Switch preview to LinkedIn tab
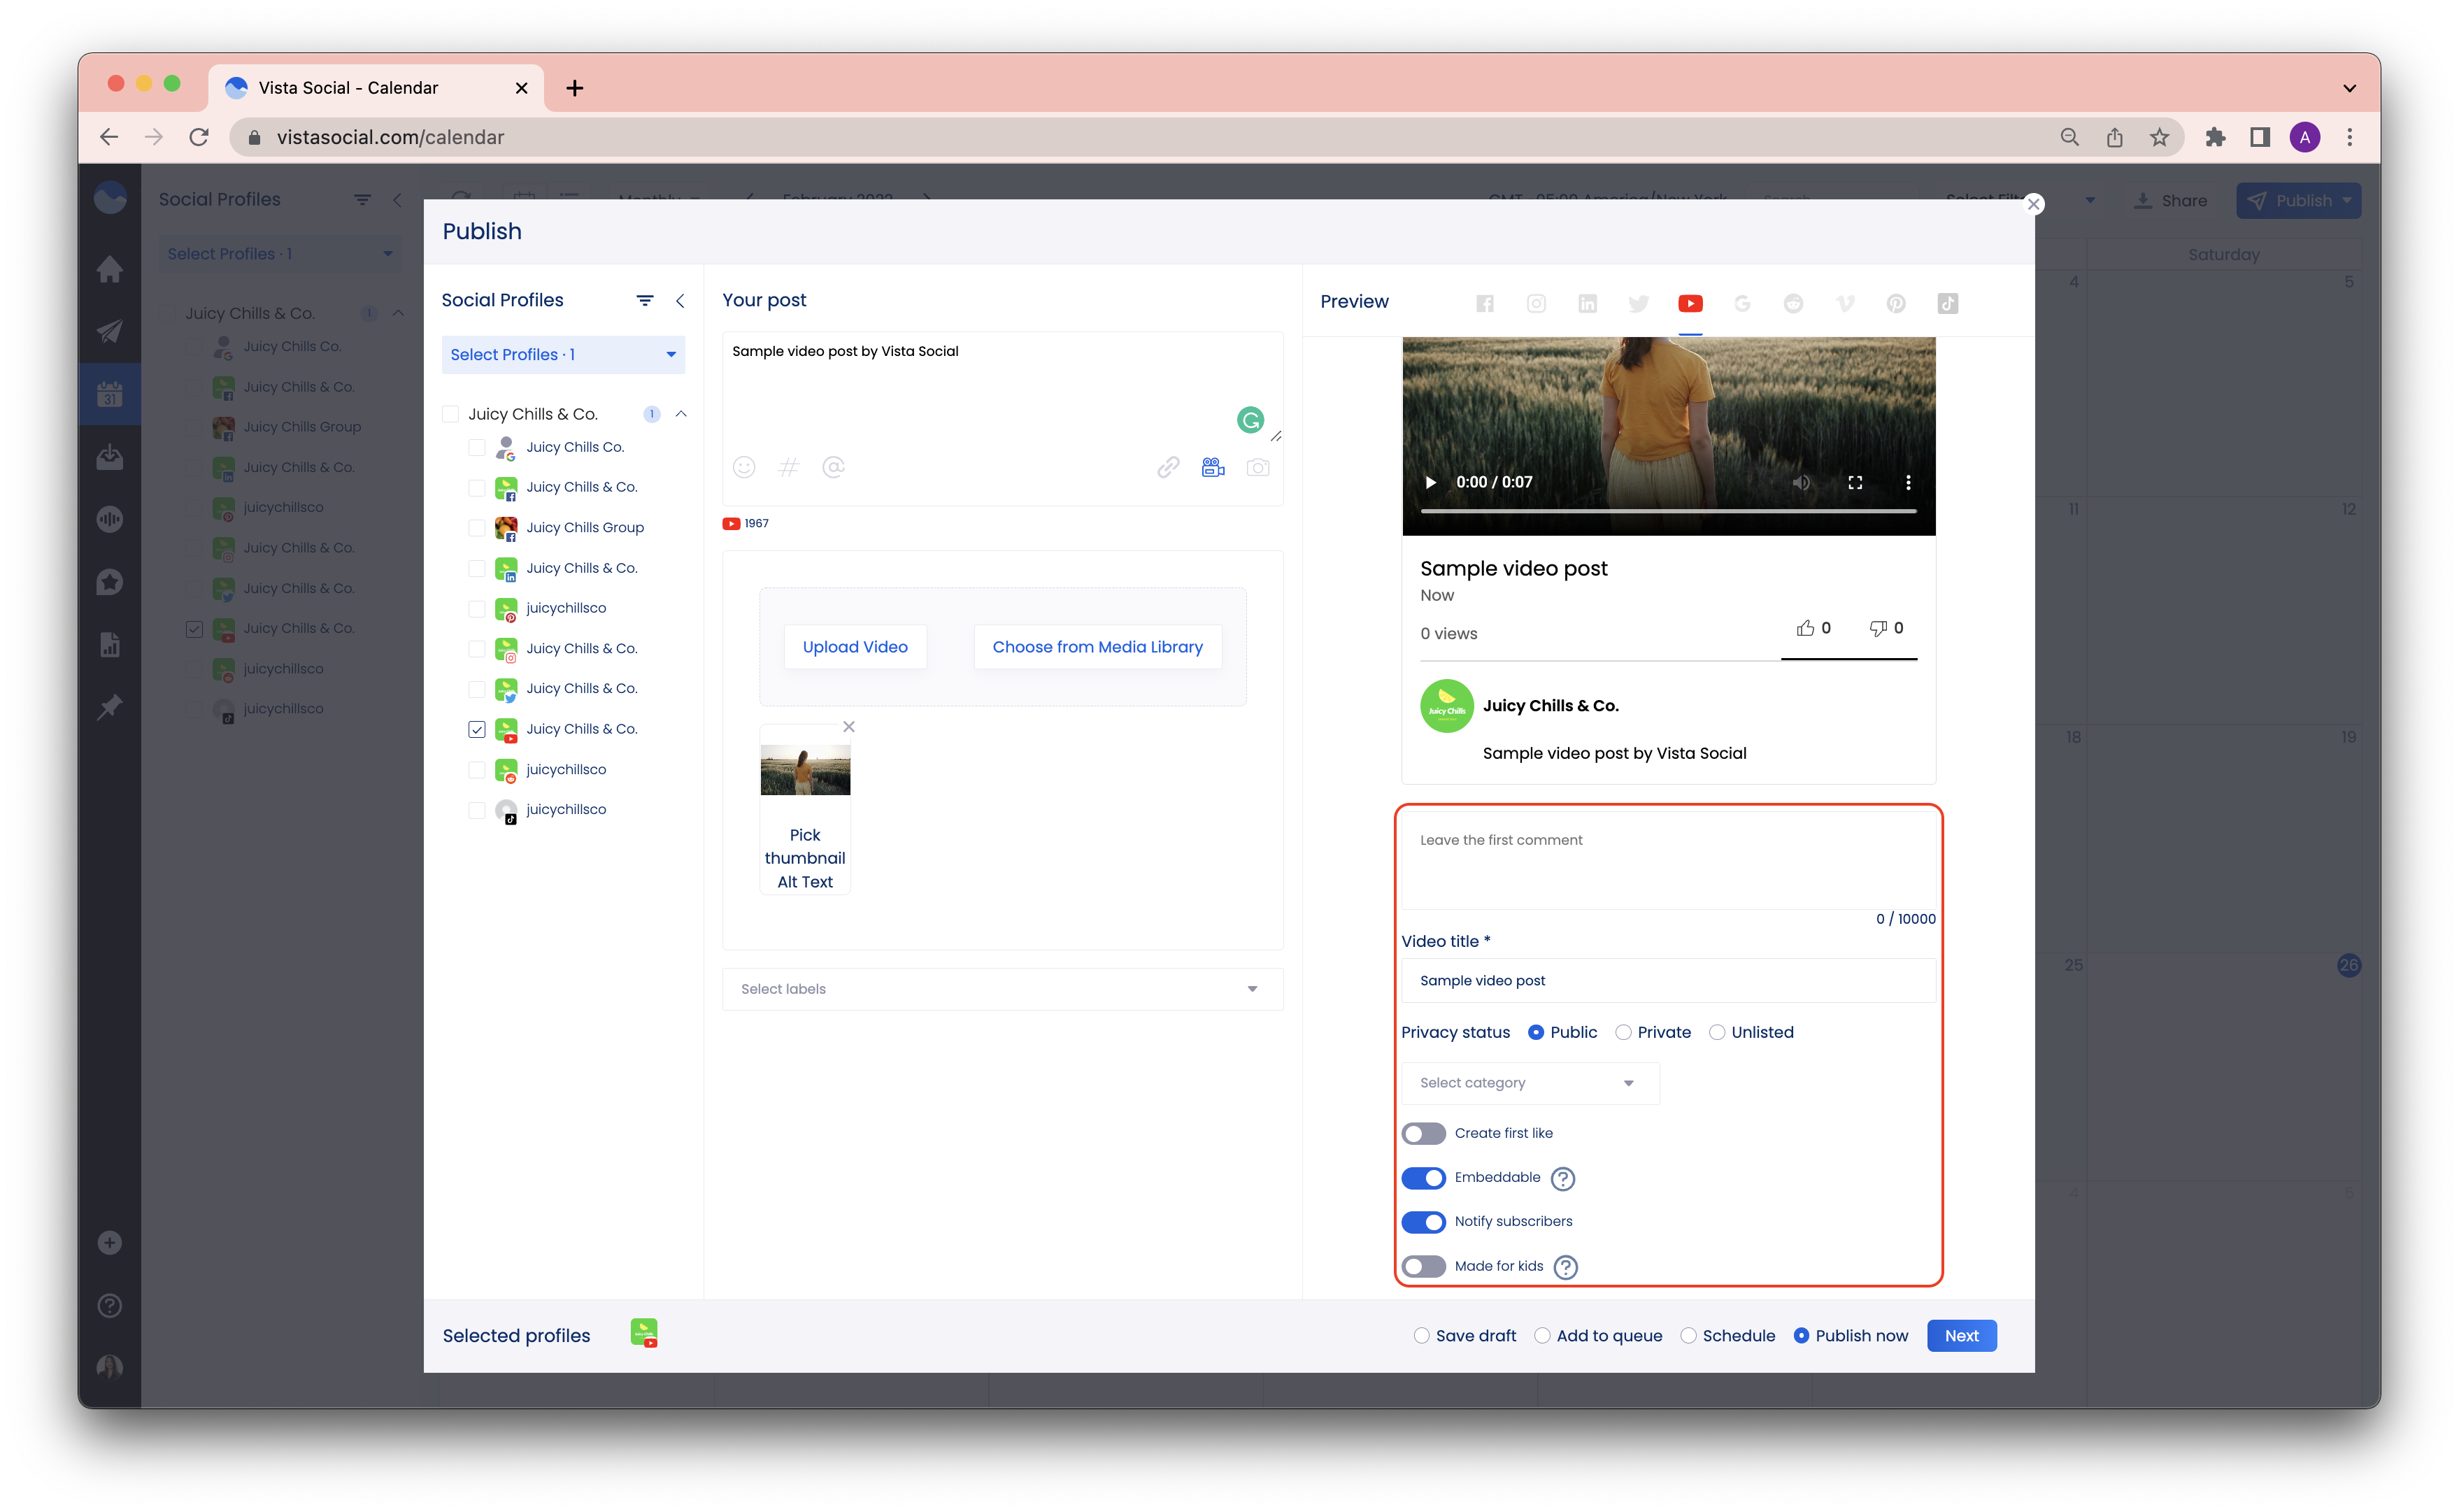Viewport: 2459px width, 1512px height. point(1587,303)
